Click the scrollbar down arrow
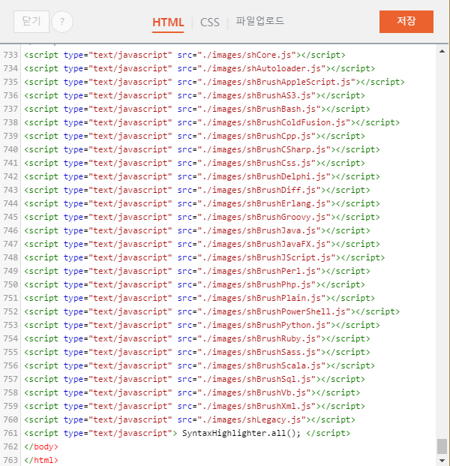Image resolution: width=450 pixels, height=466 pixels. 442,461
